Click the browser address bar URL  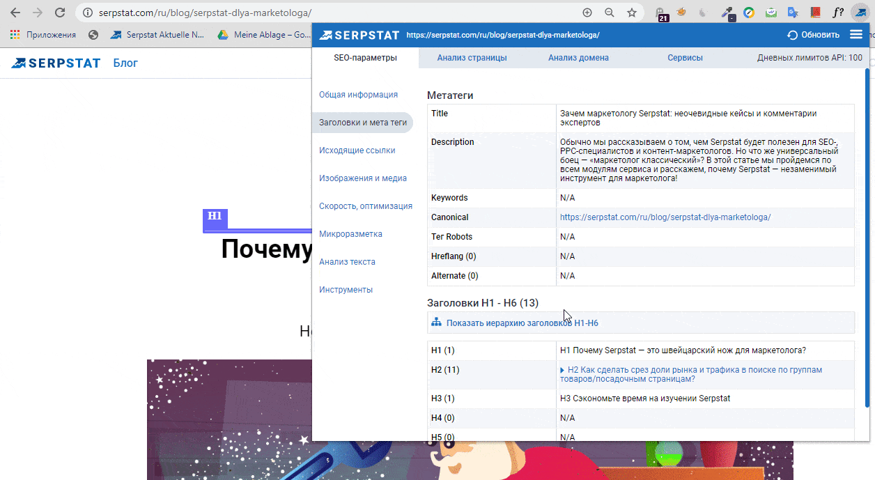(x=205, y=13)
